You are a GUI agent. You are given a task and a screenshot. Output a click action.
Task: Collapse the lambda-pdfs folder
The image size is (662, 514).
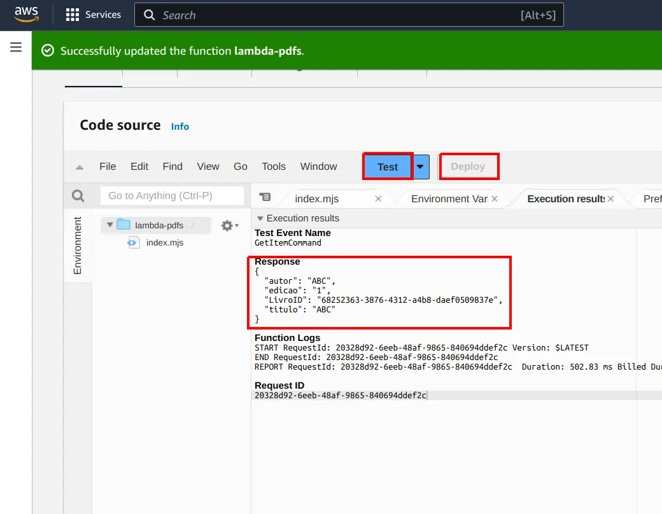[109, 225]
